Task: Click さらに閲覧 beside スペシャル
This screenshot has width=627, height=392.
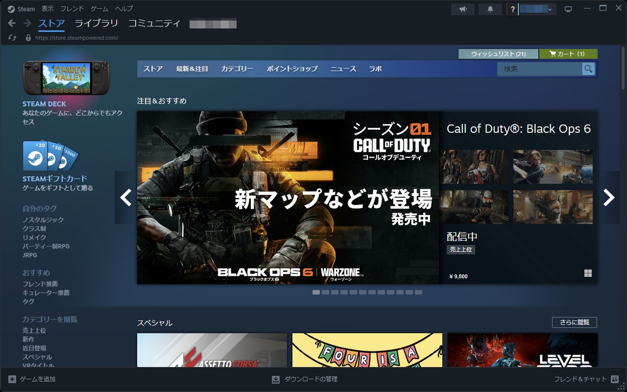Action: click(x=574, y=322)
